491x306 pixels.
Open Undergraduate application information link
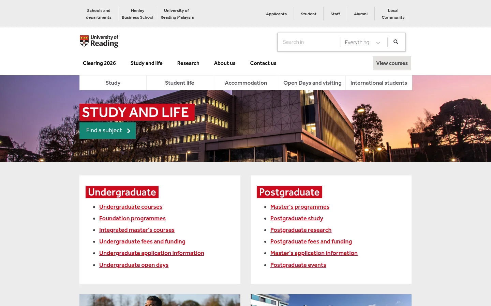[152, 253]
